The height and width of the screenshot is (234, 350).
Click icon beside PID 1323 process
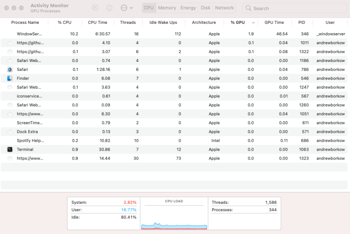[10, 158]
